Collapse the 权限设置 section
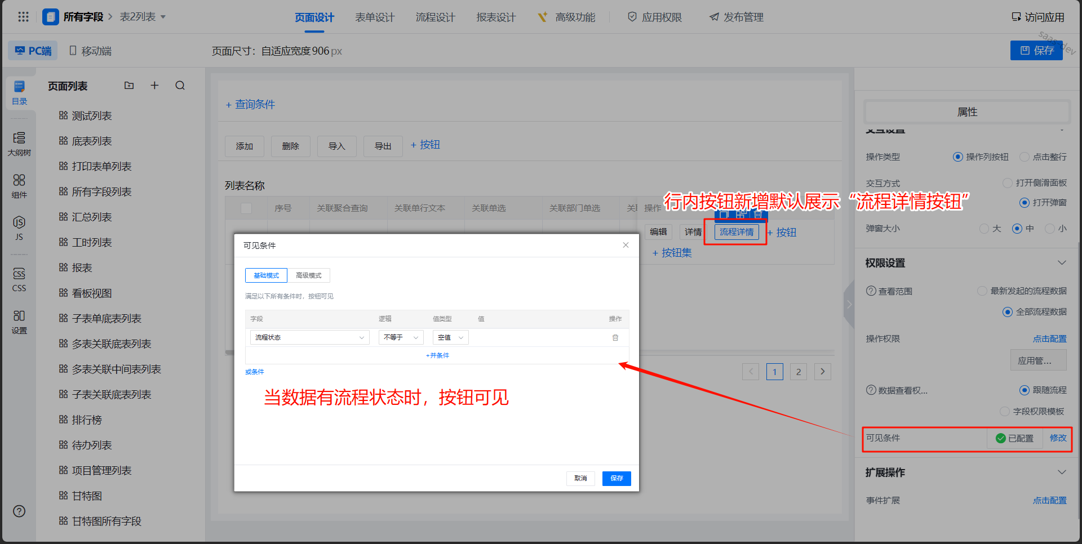The height and width of the screenshot is (544, 1082). (1062, 263)
